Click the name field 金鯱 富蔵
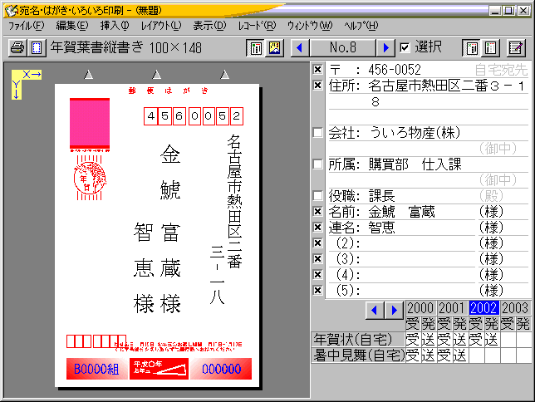This screenshot has height=402, width=535. click(401, 212)
